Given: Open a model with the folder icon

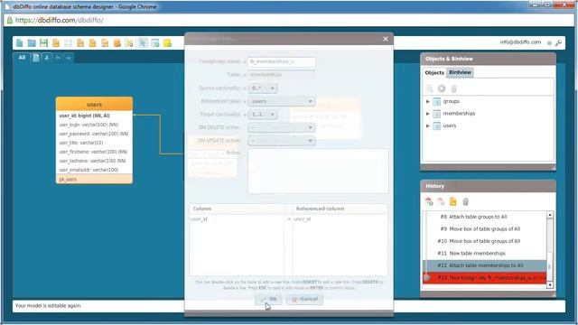Looking at the screenshot, I should pos(32,43).
